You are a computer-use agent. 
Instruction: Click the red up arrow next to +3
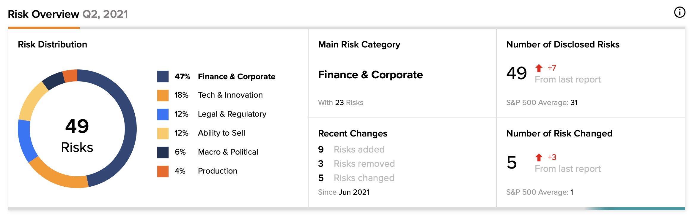click(539, 157)
